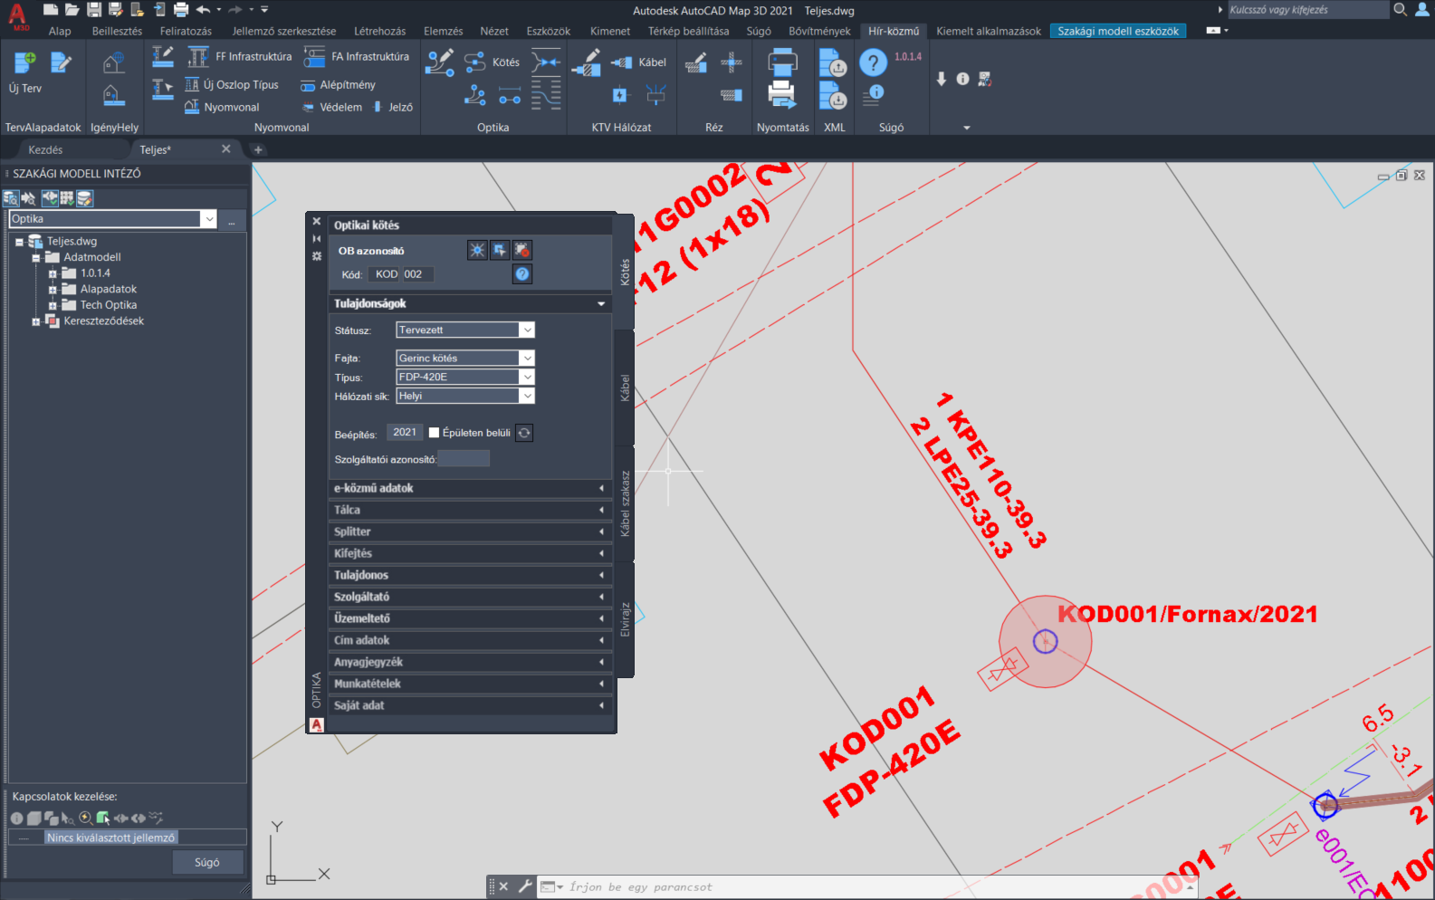The image size is (1435, 900).
Task: Select the Kábel vertical side tab
Action: pos(625,388)
